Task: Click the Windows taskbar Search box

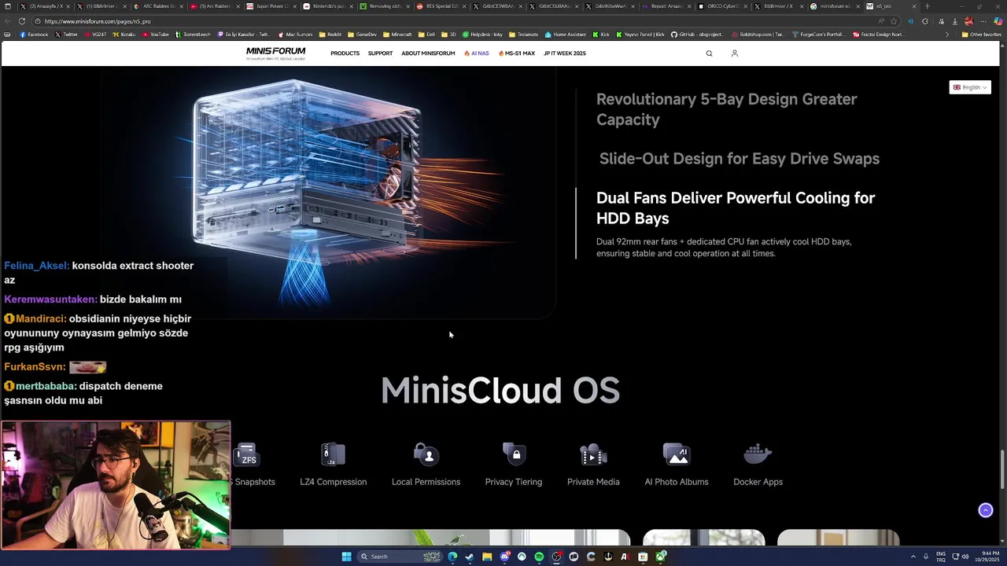Action: [x=399, y=557]
